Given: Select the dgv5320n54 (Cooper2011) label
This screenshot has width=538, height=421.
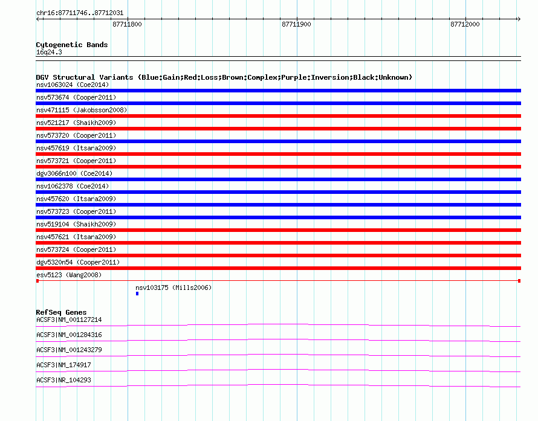Looking at the screenshot, I should click(78, 262).
